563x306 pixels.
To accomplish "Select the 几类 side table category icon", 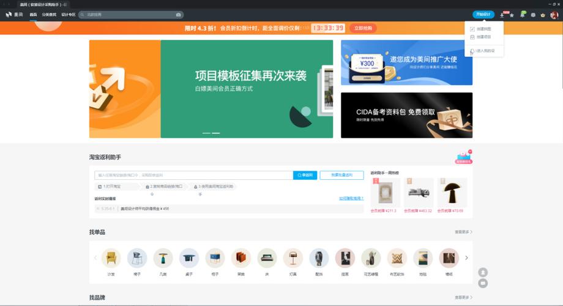I will [163, 258].
